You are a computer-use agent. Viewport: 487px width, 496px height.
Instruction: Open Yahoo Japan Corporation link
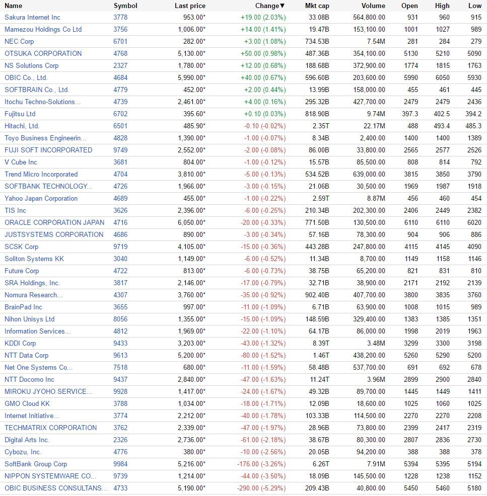[x=41, y=198]
